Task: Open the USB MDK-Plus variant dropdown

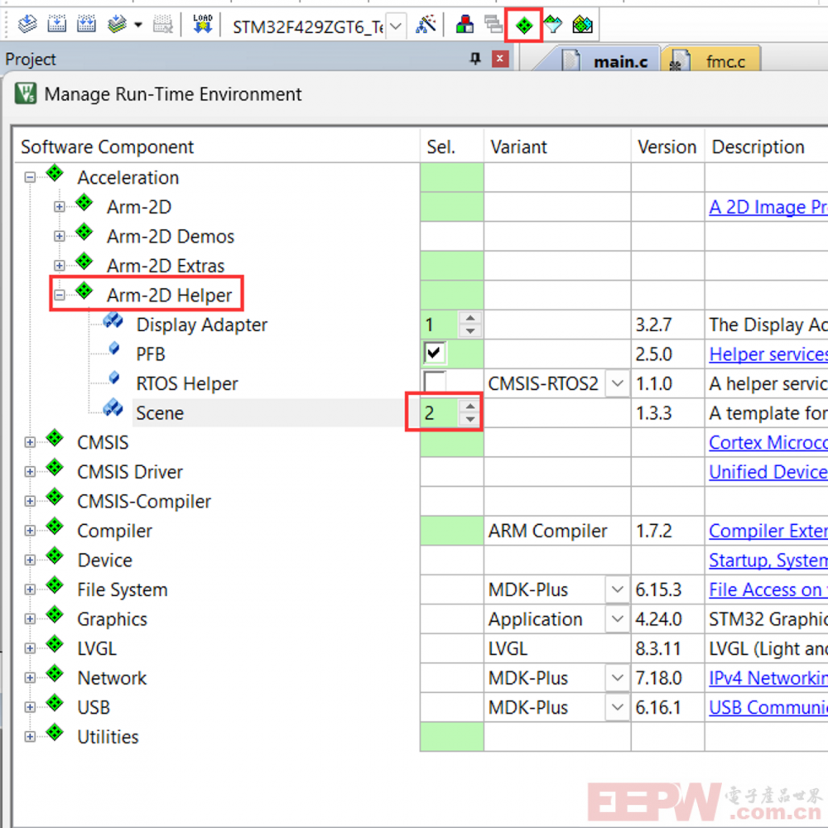Action: click(618, 707)
